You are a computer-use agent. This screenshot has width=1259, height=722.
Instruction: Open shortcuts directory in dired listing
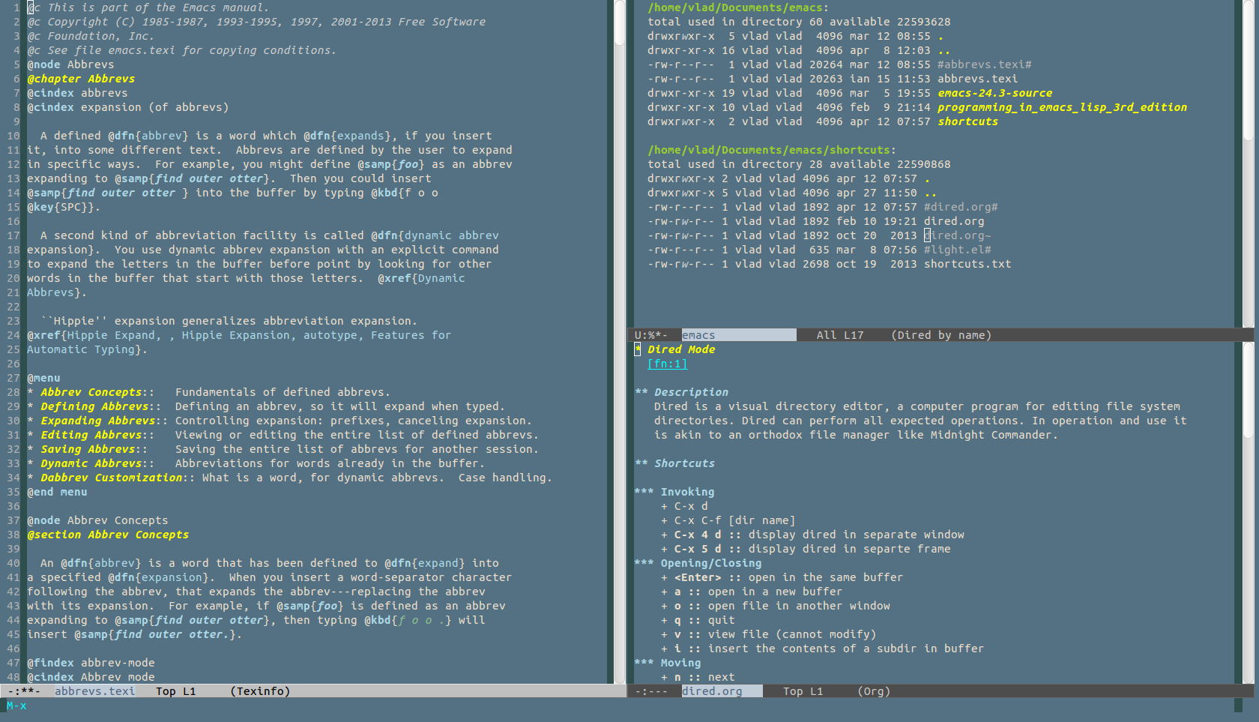coord(967,121)
